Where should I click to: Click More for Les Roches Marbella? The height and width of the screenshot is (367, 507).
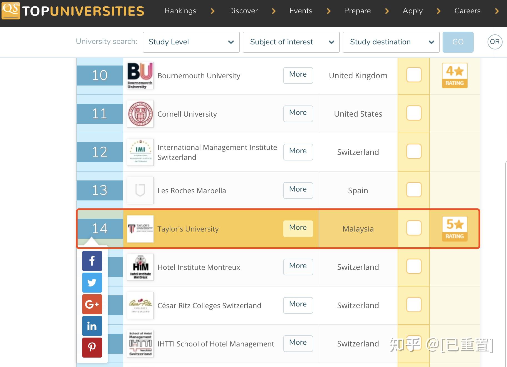pyautogui.click(x=298, y=190)
